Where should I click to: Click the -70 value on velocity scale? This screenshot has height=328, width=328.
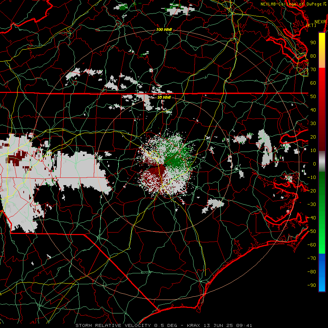[x=312, y=258]
